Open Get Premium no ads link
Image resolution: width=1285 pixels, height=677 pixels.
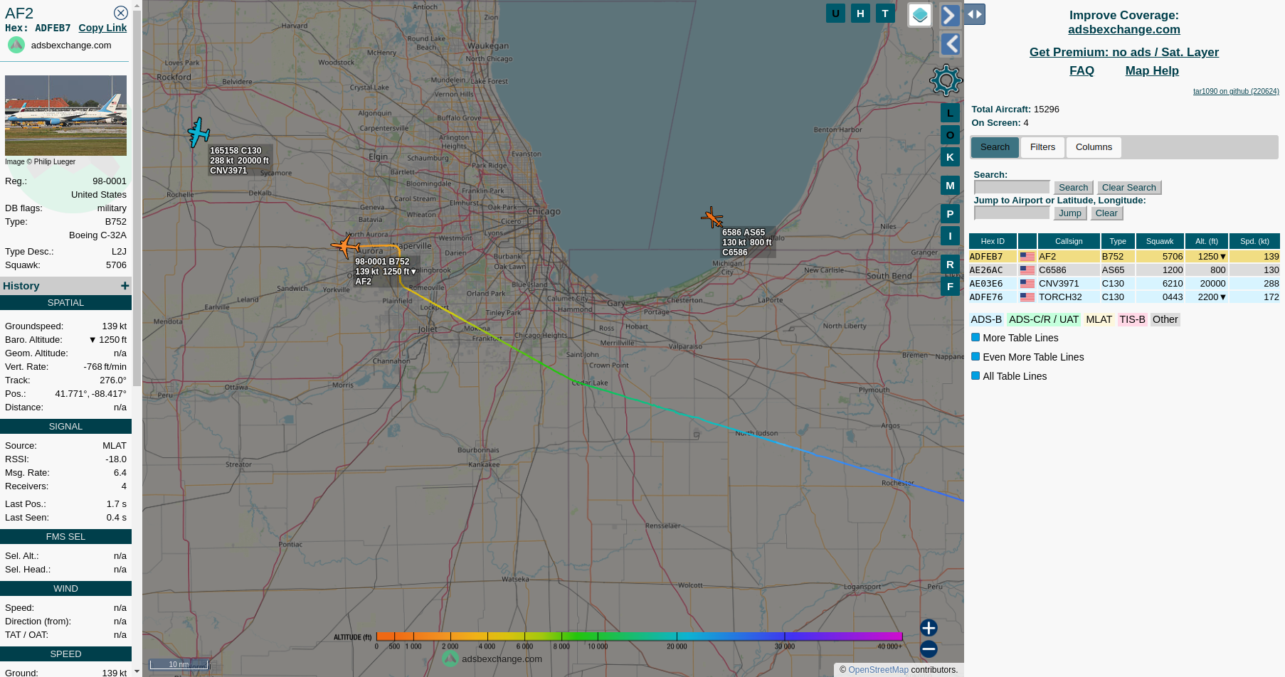pyautogui.click(x=1123, y=52)
